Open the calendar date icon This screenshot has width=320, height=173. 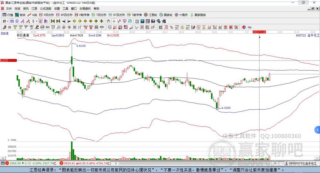click(137, 21)
